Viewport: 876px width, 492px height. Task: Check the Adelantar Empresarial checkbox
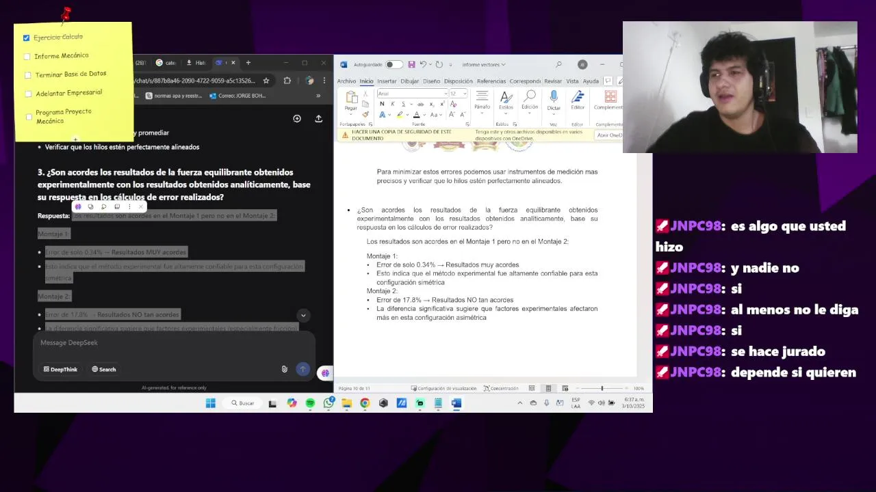tap(28, 94)
